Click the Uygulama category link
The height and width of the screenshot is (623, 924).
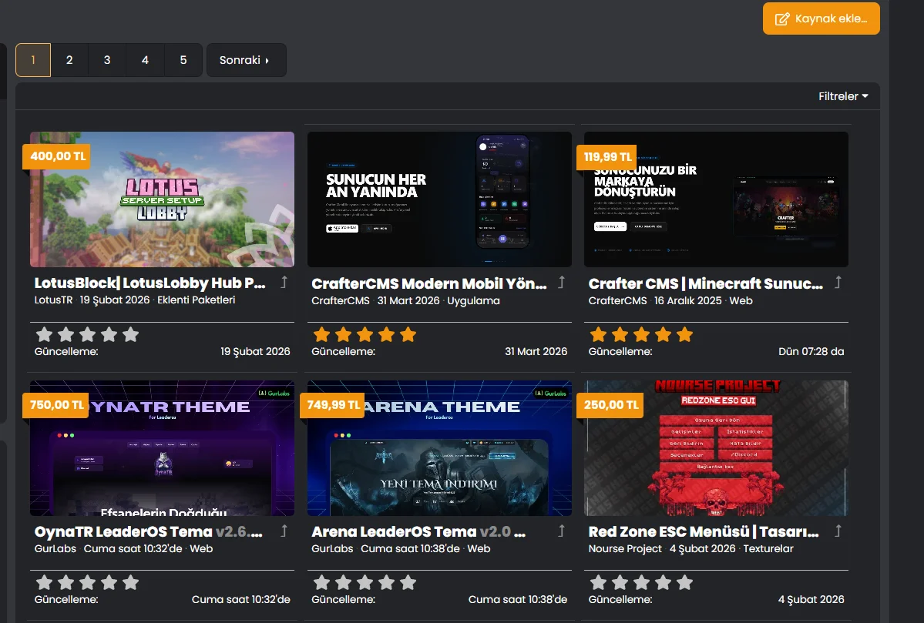click(x=473, y=300)
